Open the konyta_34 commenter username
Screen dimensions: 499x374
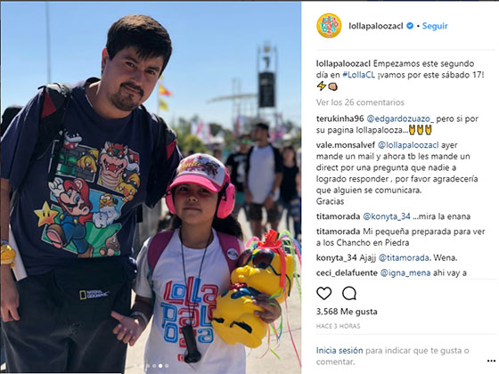click(337, 257)
